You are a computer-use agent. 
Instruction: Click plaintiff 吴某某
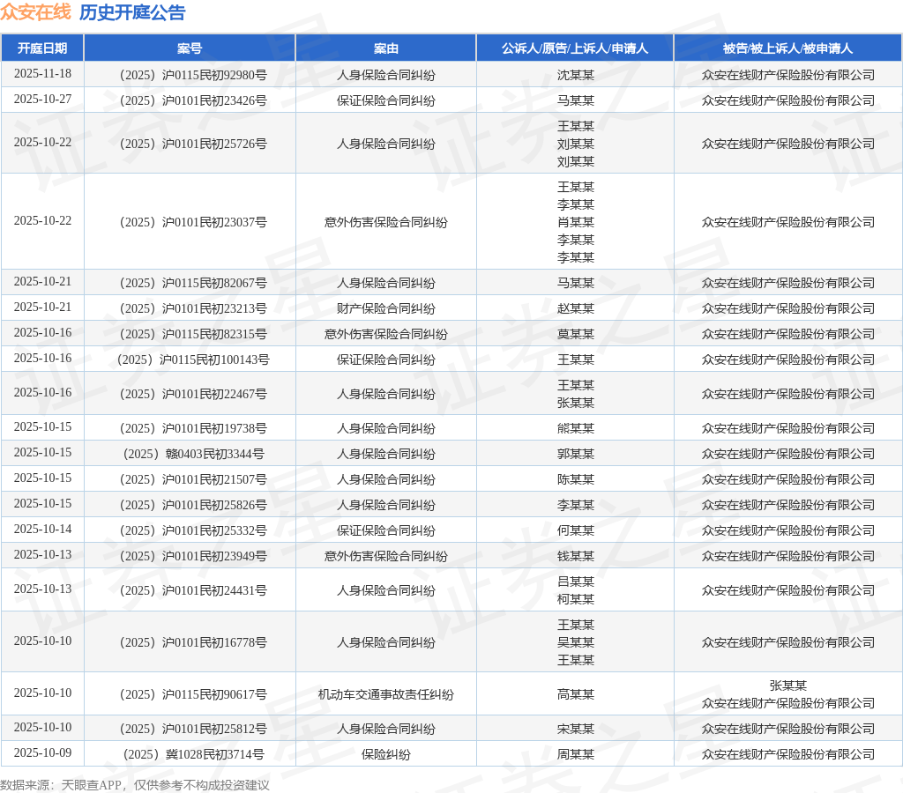tap(575, 642)
